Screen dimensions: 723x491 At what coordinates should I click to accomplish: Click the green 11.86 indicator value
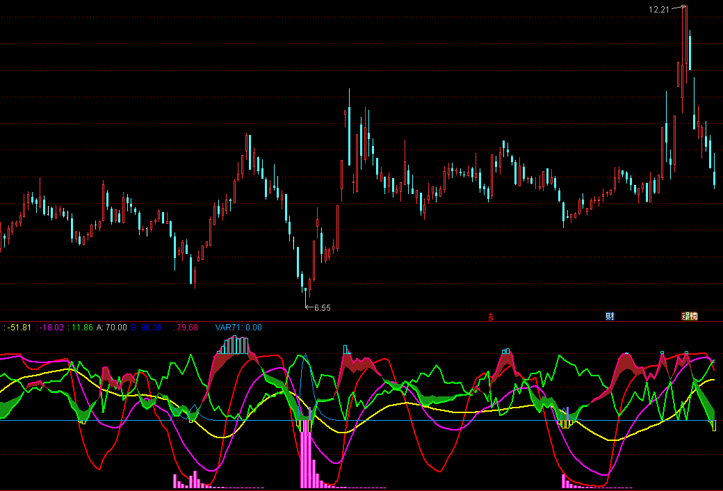click(x=80, y=327)
